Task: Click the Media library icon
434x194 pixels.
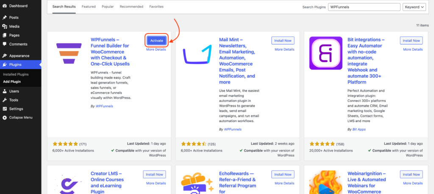Action: pos(4,26)
